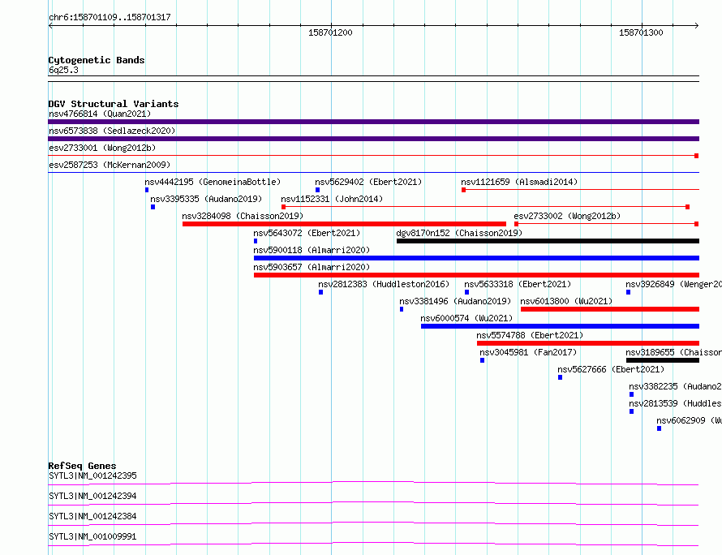Select nsv5629402 (Ebert2021) variant label
Image resolution: width=722 pixels, height=555 pixels.
pyautogui.click(x=368, y=182)
